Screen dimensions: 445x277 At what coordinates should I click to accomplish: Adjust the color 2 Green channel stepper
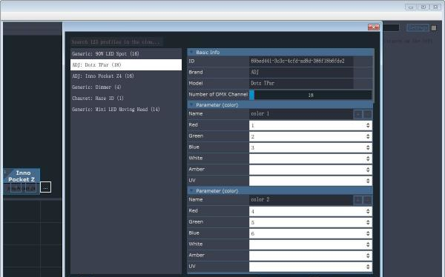click(368, 222)
